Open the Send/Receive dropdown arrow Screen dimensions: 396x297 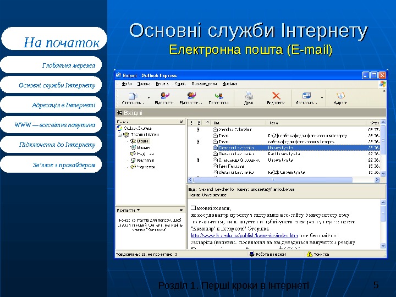[322, 98]
